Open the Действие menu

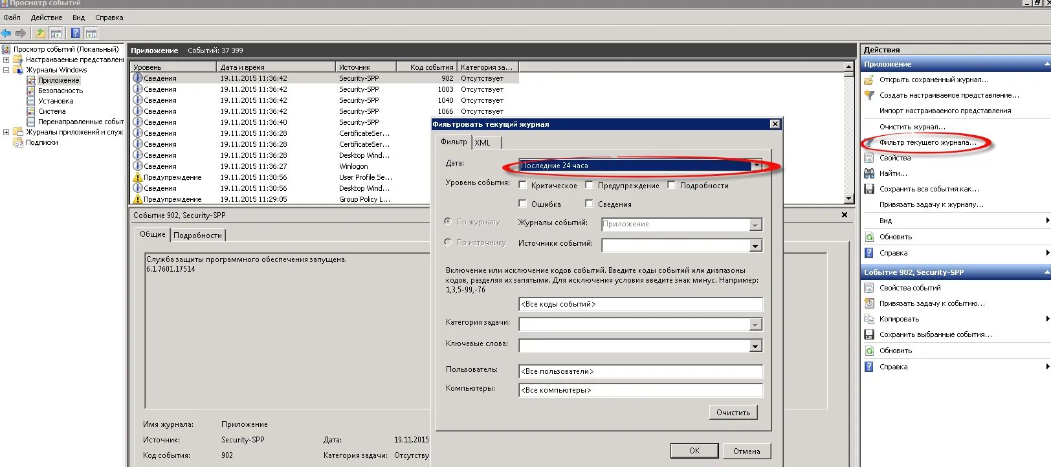pyautogui.click(x=47, y=17)
